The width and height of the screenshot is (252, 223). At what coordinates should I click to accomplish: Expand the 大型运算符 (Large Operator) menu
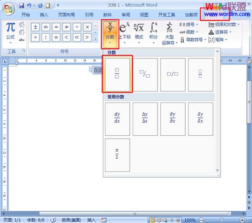[x=169, y=34]
